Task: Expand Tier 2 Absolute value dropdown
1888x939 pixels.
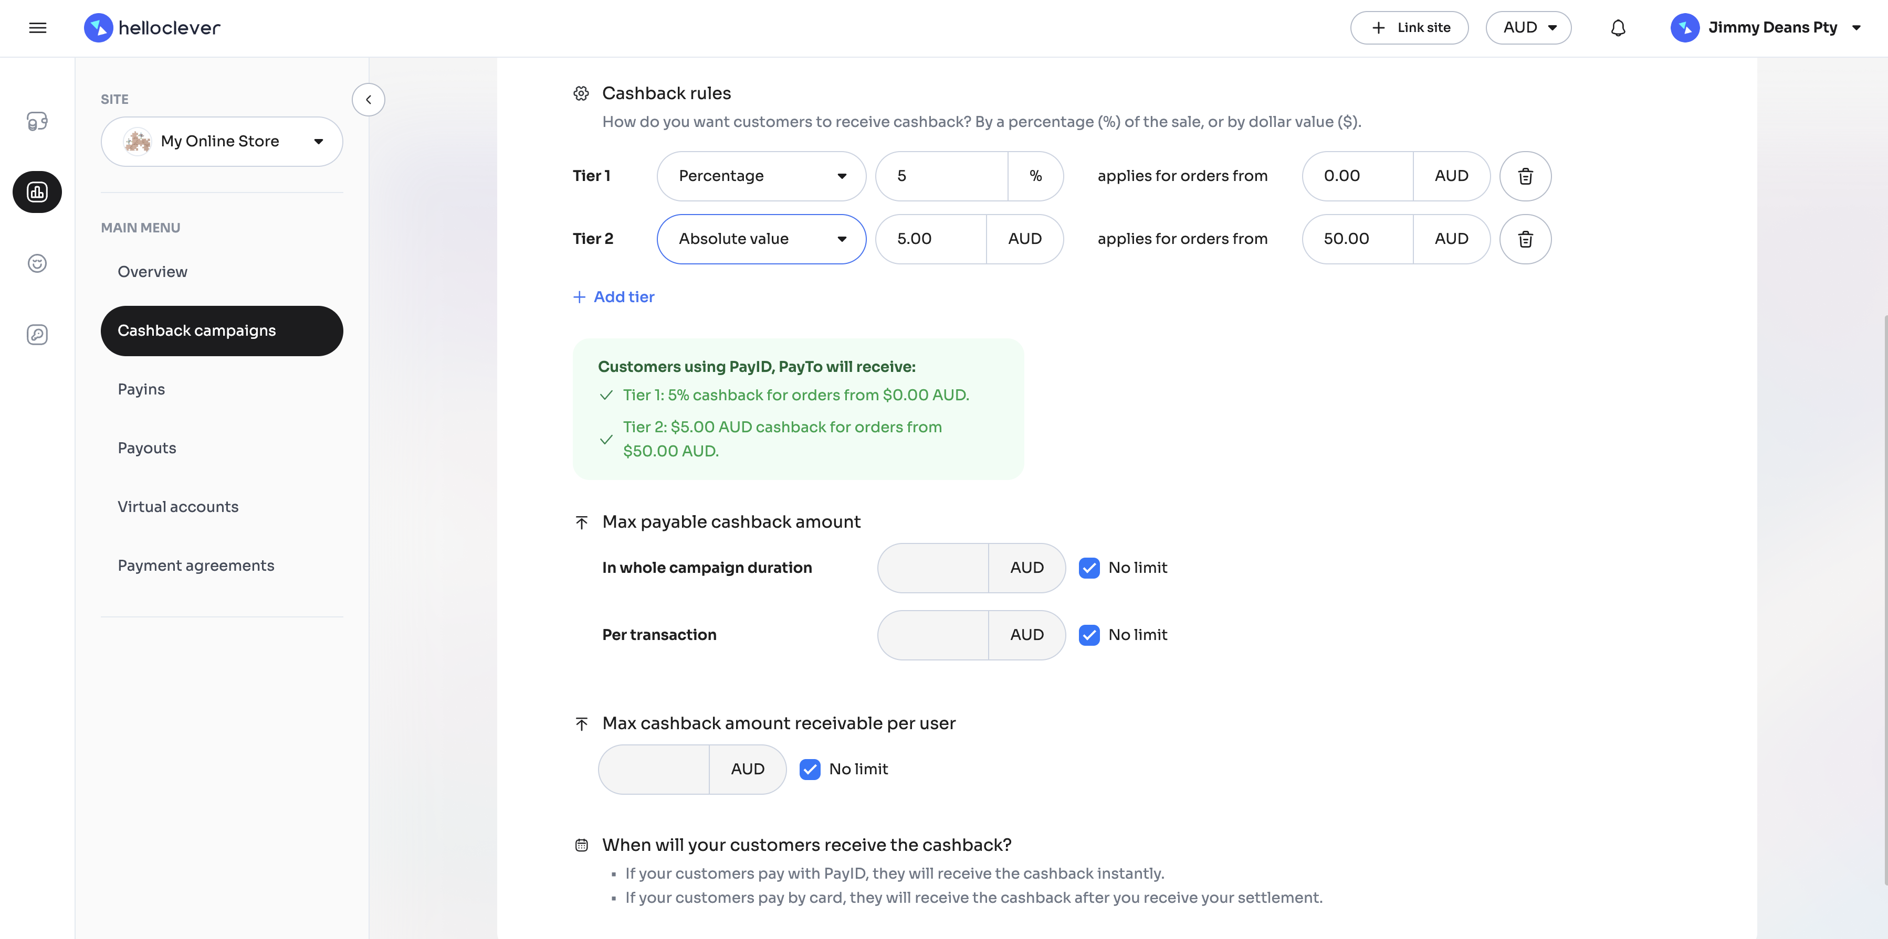Action: tap(761, 239)
